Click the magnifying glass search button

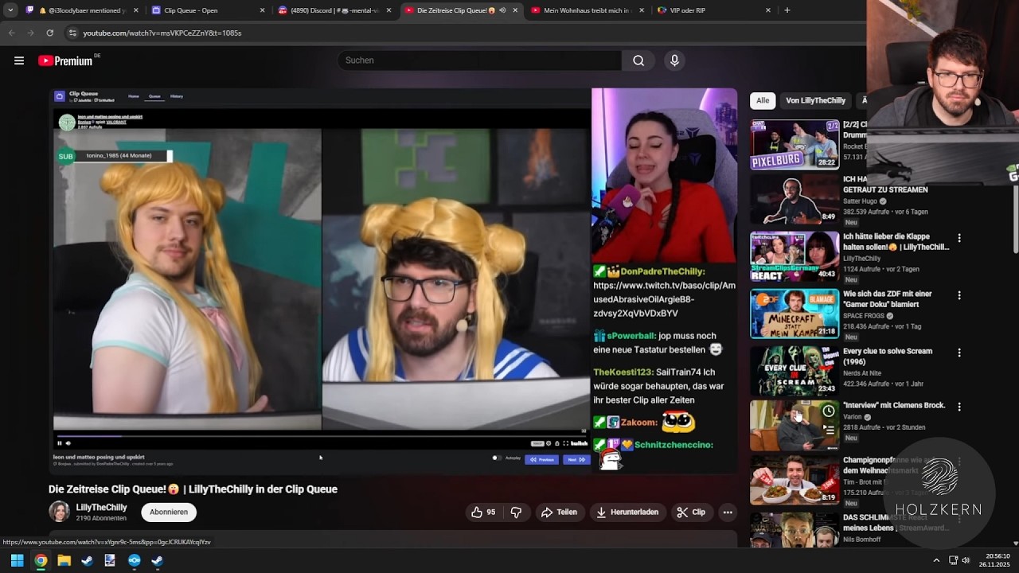click(x=638, y=60)
